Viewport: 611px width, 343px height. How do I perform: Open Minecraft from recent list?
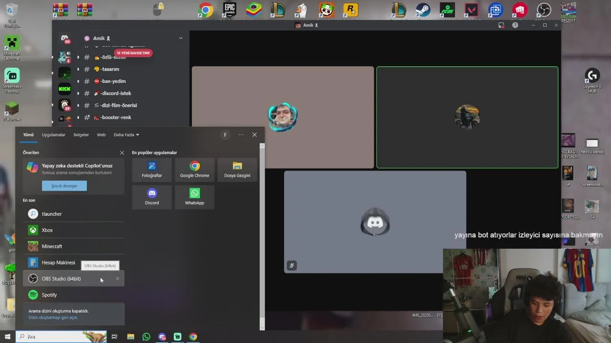pyautogui.click(x=74, y=246)
